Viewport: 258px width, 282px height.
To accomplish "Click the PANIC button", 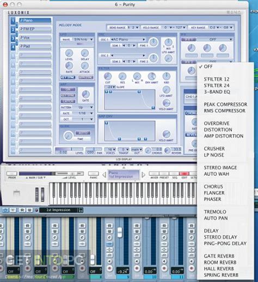I will (x=94, y=174).
